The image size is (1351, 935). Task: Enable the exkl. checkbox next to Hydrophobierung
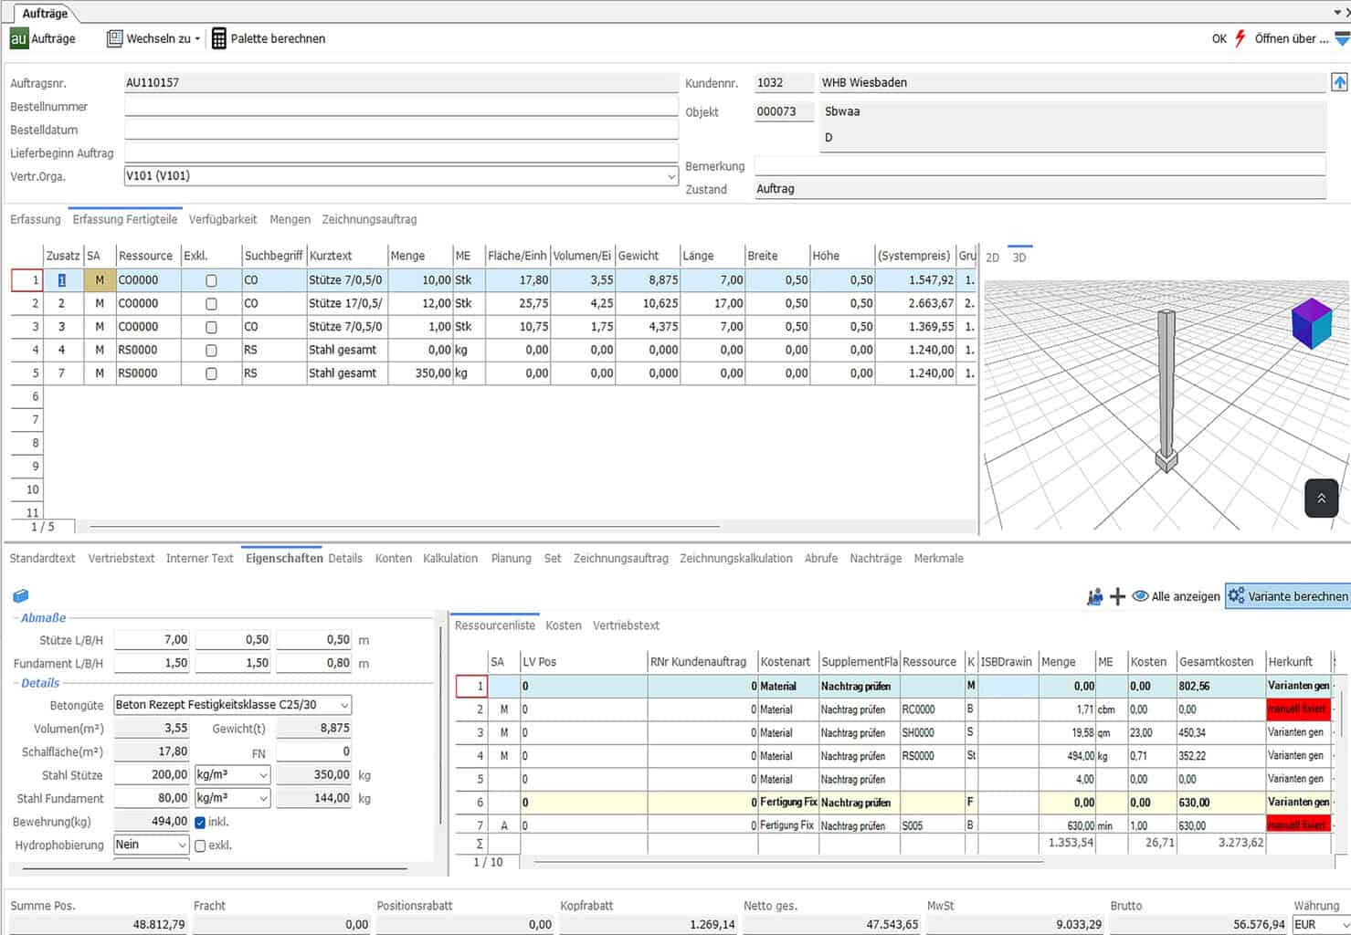coord(200,846)
